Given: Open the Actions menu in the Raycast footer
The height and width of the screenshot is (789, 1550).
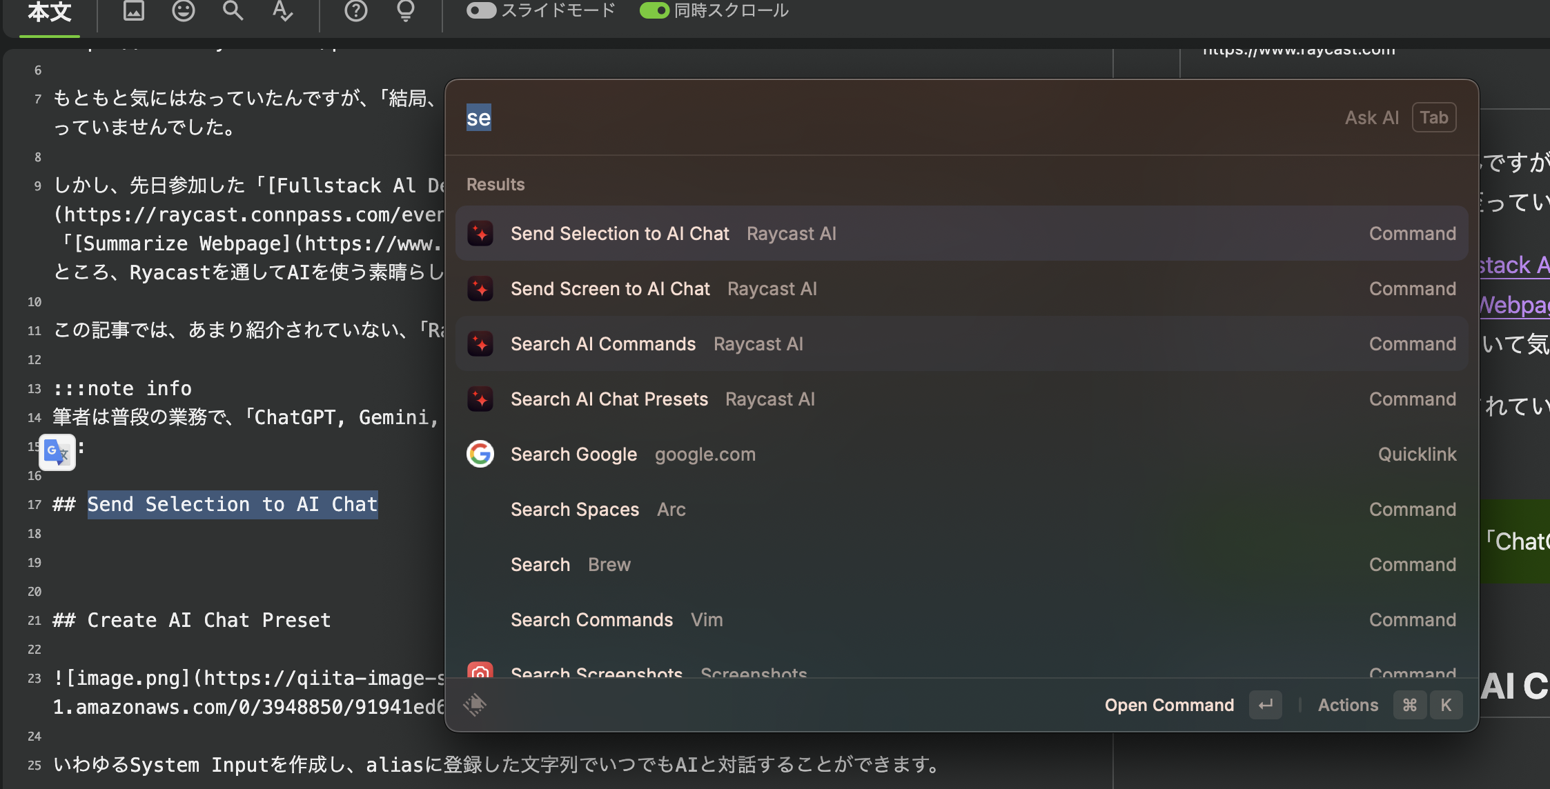Looking at the screenshot, I should coord(1348,705).
